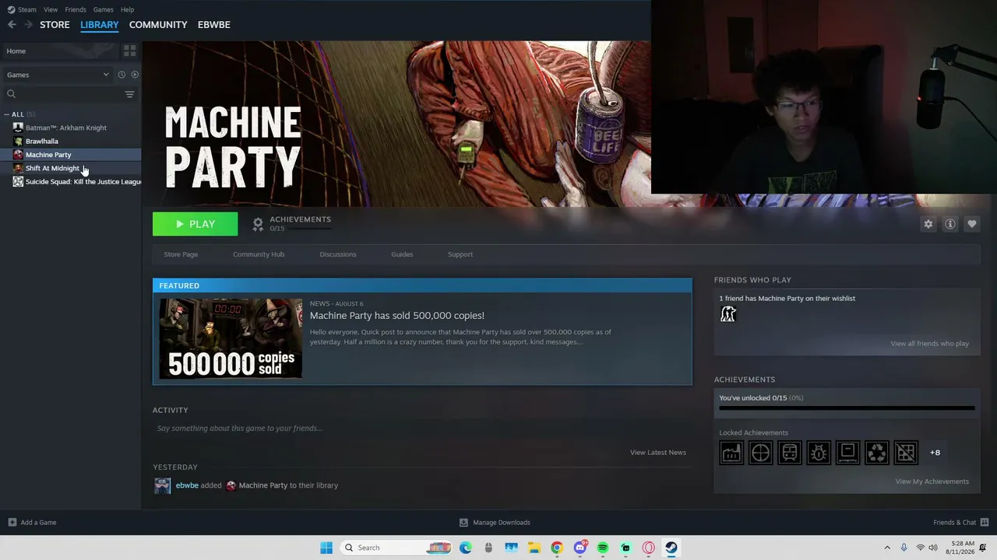
Task: View the train locked achievement
Action: [x=789, y=452]
